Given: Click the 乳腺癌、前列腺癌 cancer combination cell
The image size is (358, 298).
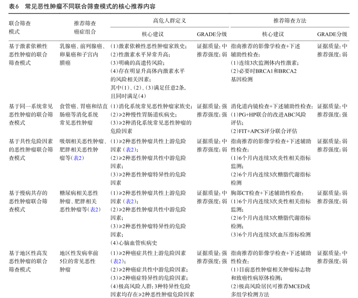Looking at the screenshot, I should point(83,54).
